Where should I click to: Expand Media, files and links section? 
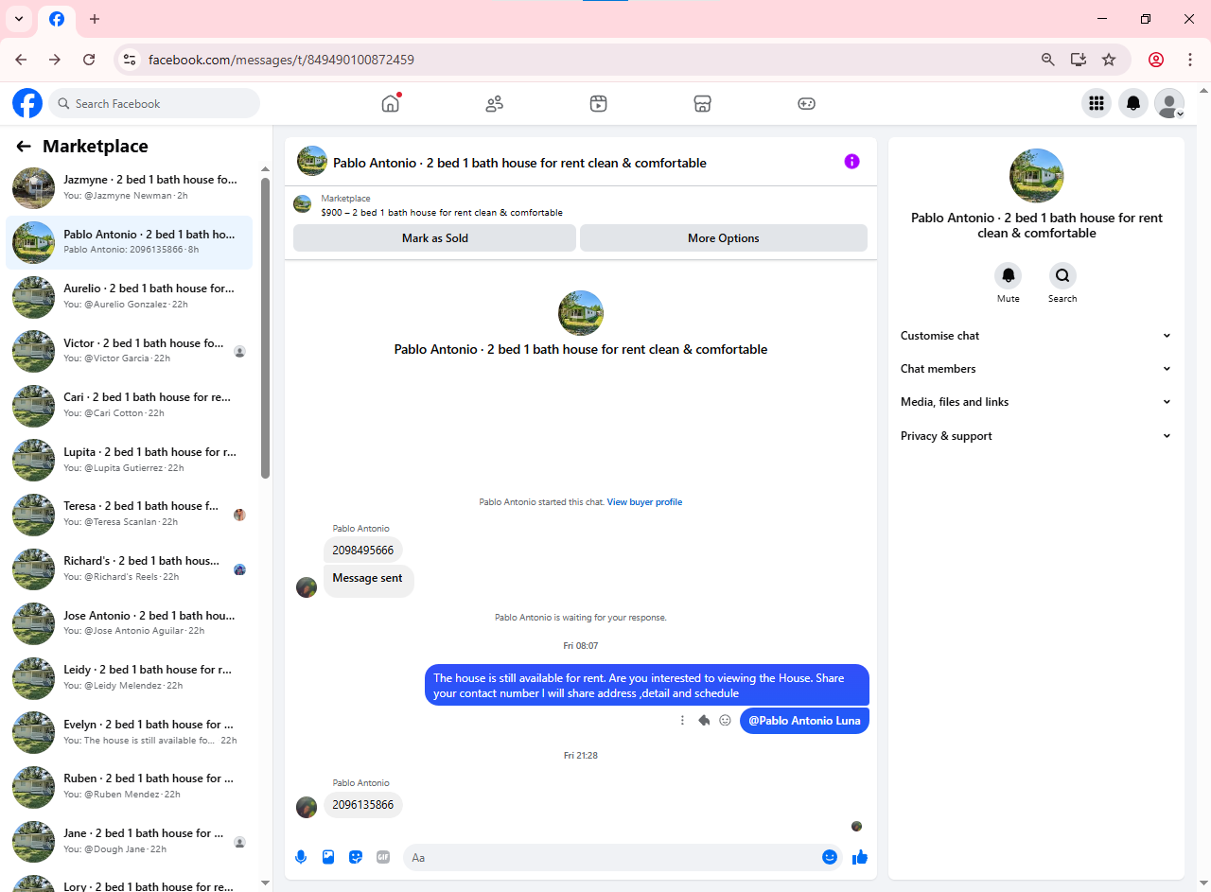(1036, 402)
